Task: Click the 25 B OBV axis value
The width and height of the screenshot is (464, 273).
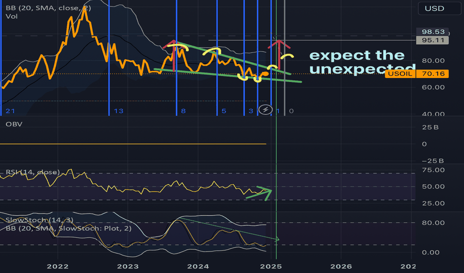Action: (430, 128)
